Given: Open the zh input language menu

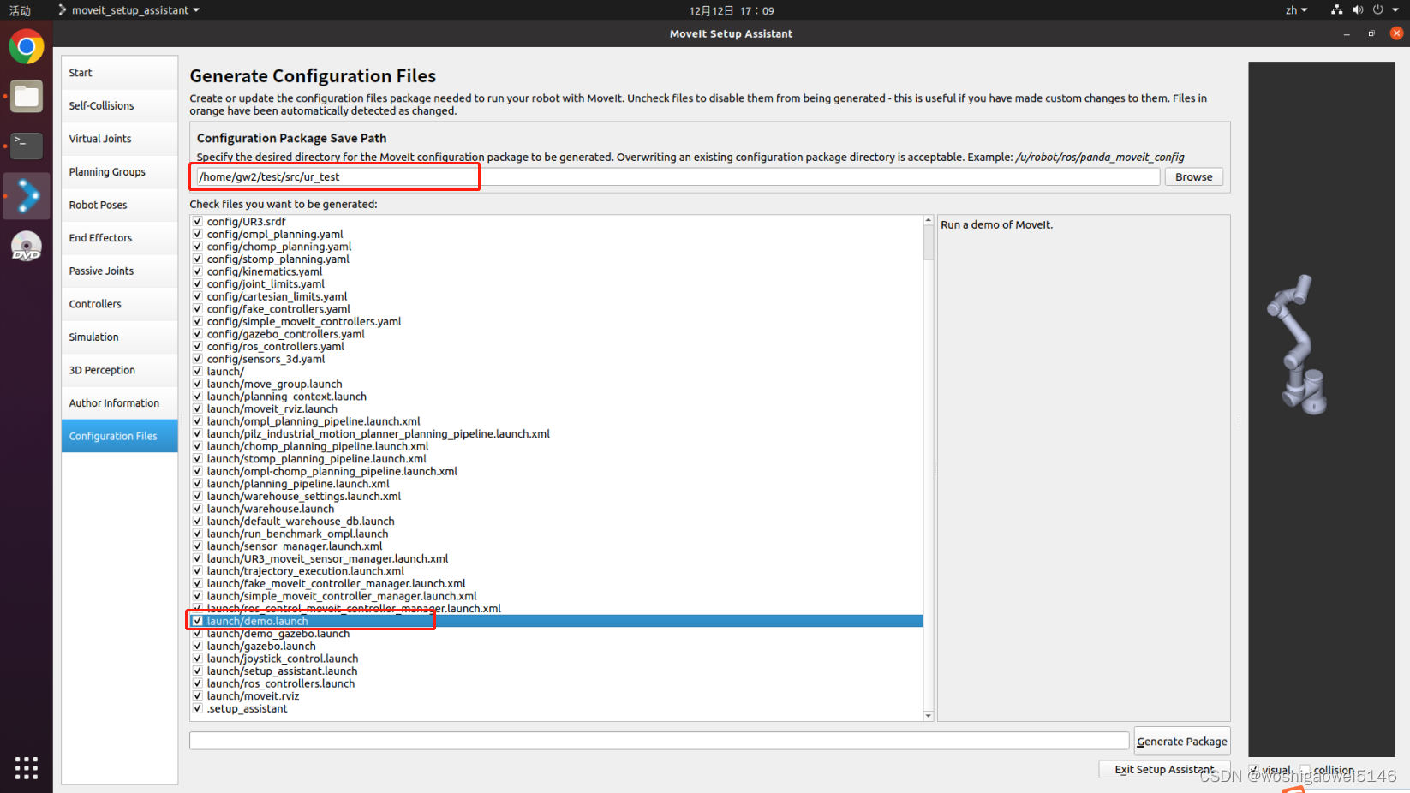Looking at the screenshot, I should point(1296,10).
